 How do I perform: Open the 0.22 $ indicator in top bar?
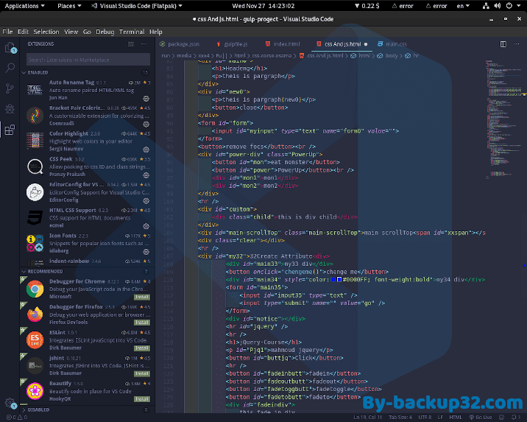[x=367, y=6]
